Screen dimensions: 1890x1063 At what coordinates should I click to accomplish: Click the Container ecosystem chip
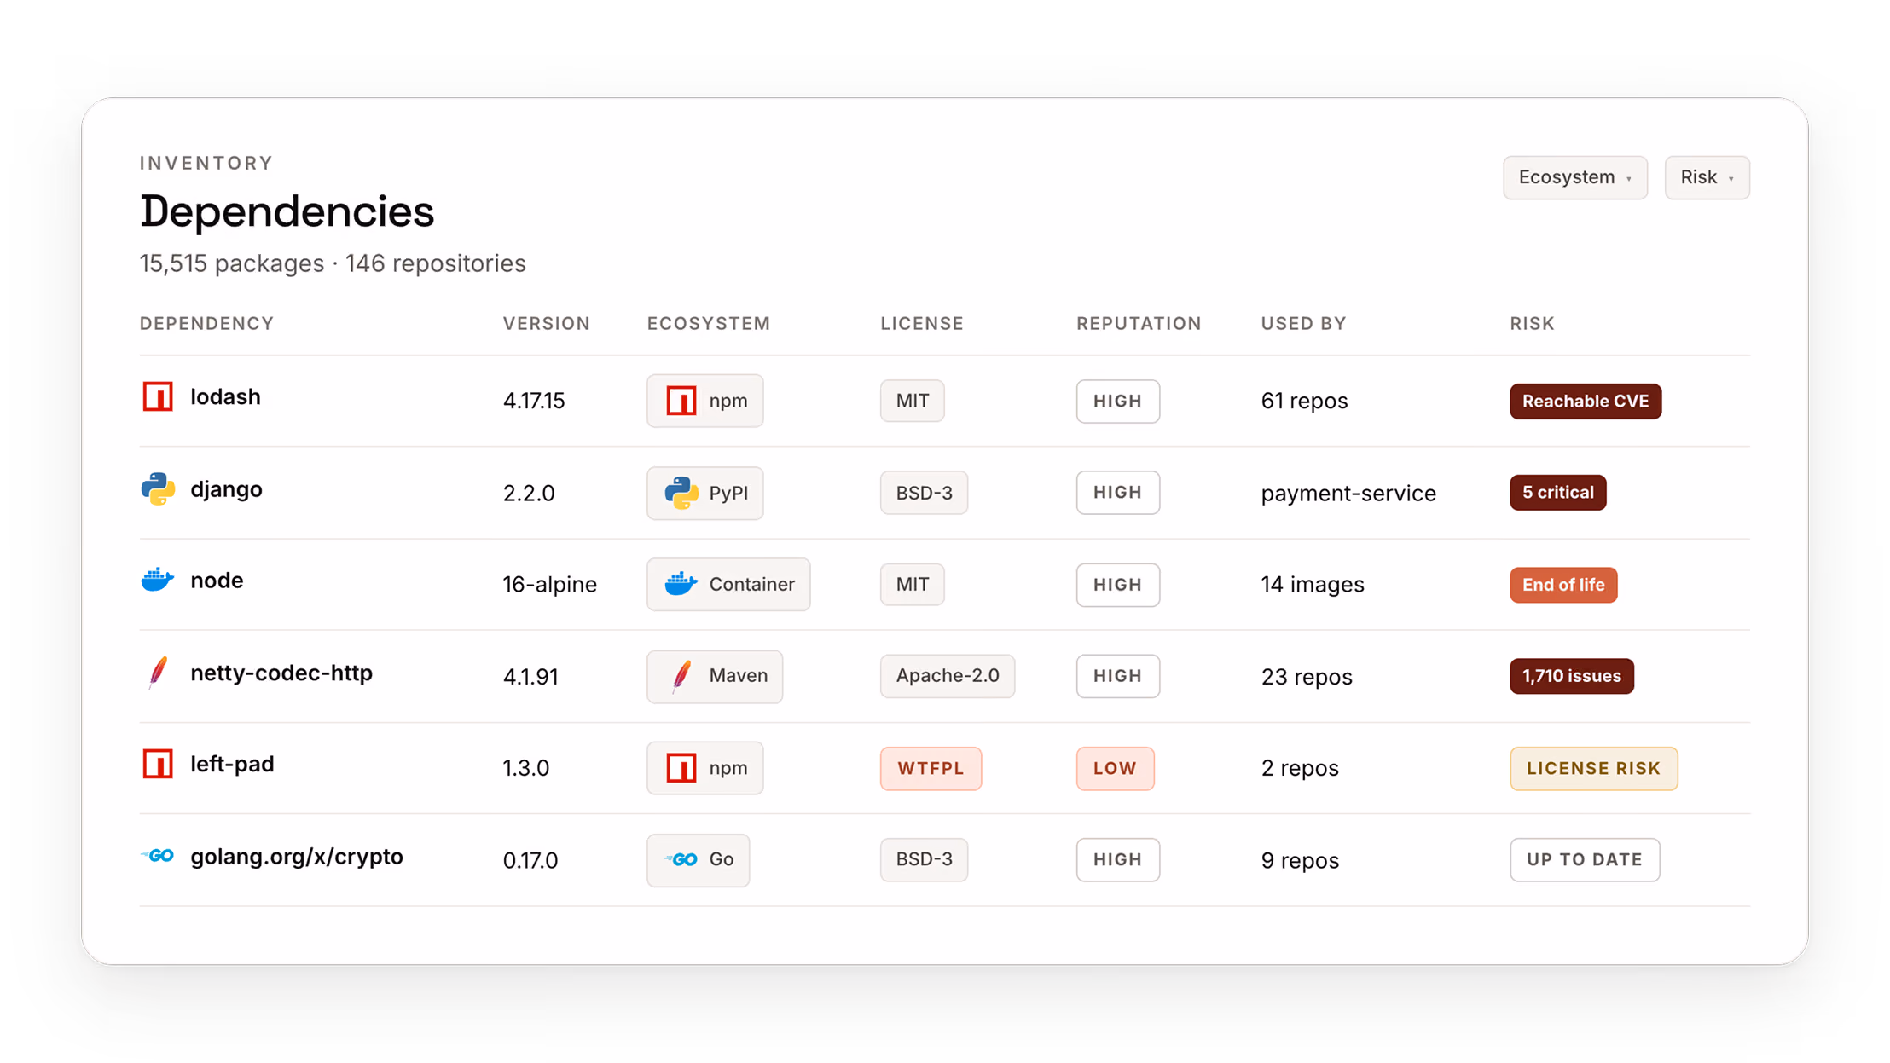728,584
